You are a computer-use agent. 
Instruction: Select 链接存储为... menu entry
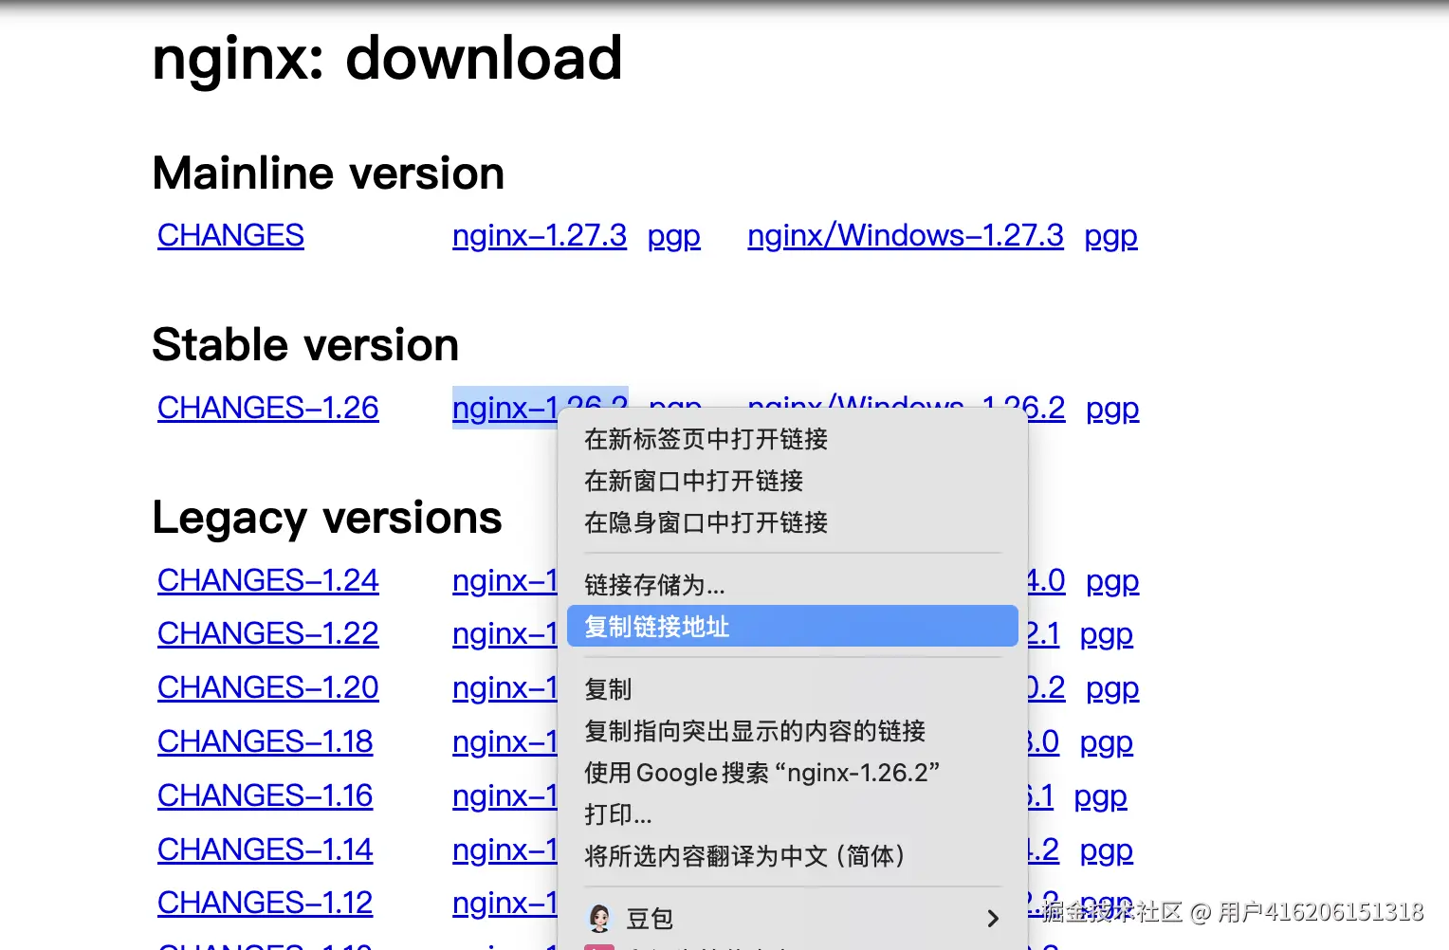793,585
